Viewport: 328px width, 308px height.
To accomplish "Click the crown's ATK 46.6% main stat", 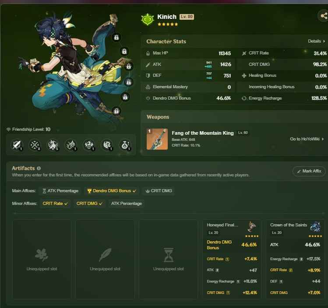I will [x=295, y=244].
